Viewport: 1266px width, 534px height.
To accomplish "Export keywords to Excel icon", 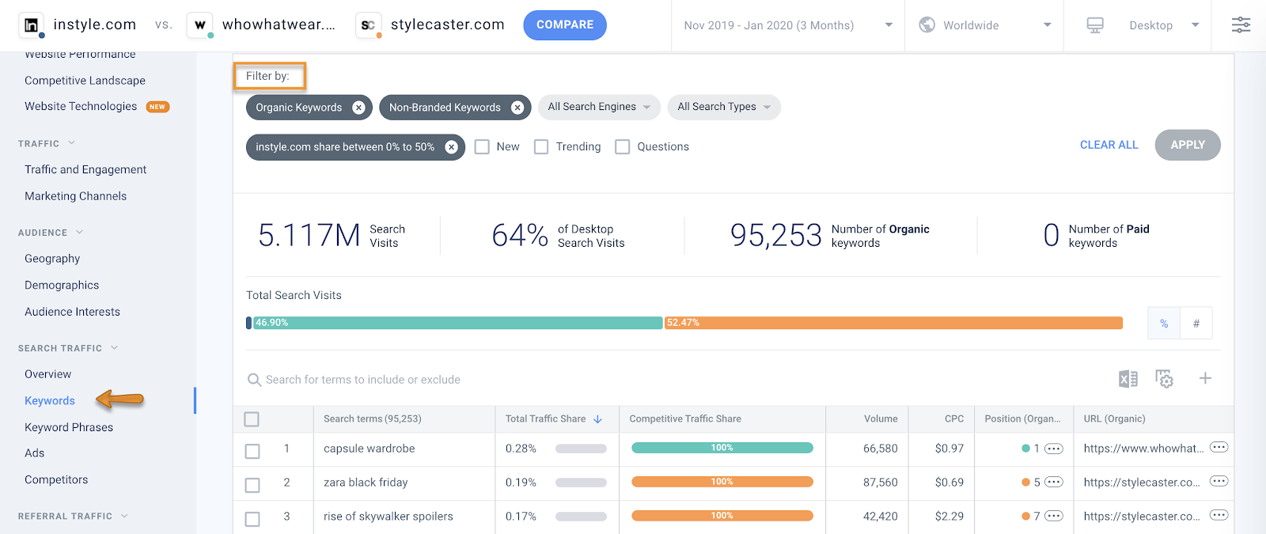I will [x=1128, y=379].
